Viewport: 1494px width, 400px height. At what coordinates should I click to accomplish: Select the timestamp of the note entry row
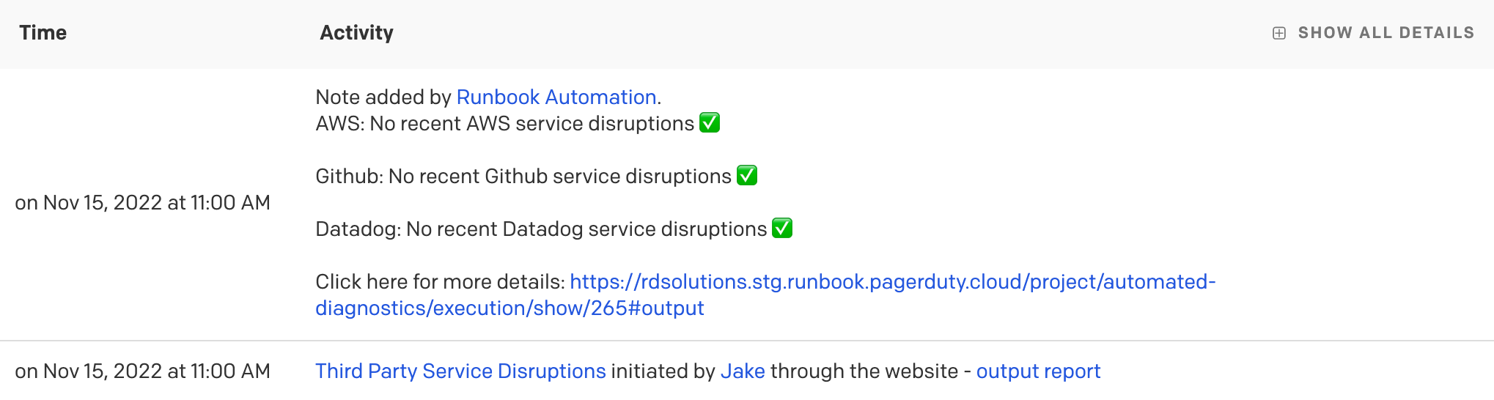[x=143, y=203]
